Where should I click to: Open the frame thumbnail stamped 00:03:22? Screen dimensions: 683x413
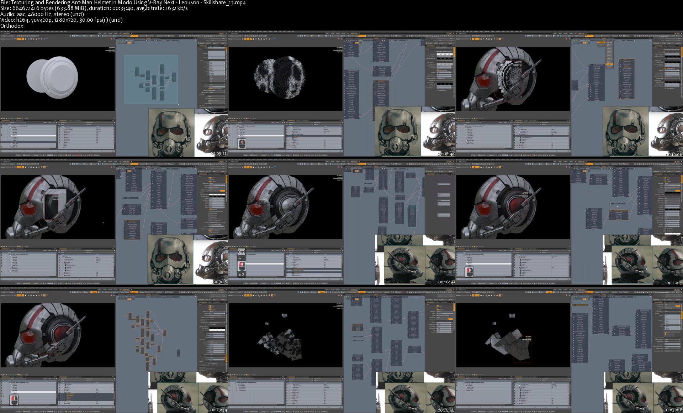point(114,94)
